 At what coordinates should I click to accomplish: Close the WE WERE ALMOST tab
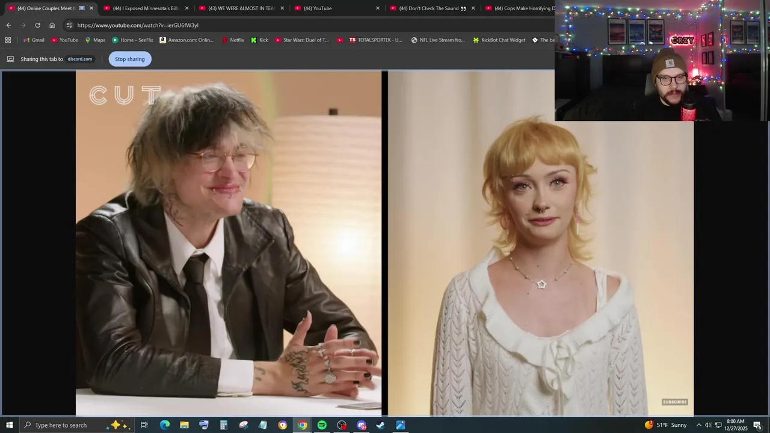[282, 8]
